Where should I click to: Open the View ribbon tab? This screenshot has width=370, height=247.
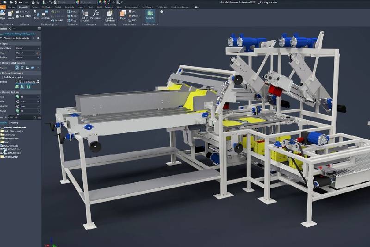(119, 7)
